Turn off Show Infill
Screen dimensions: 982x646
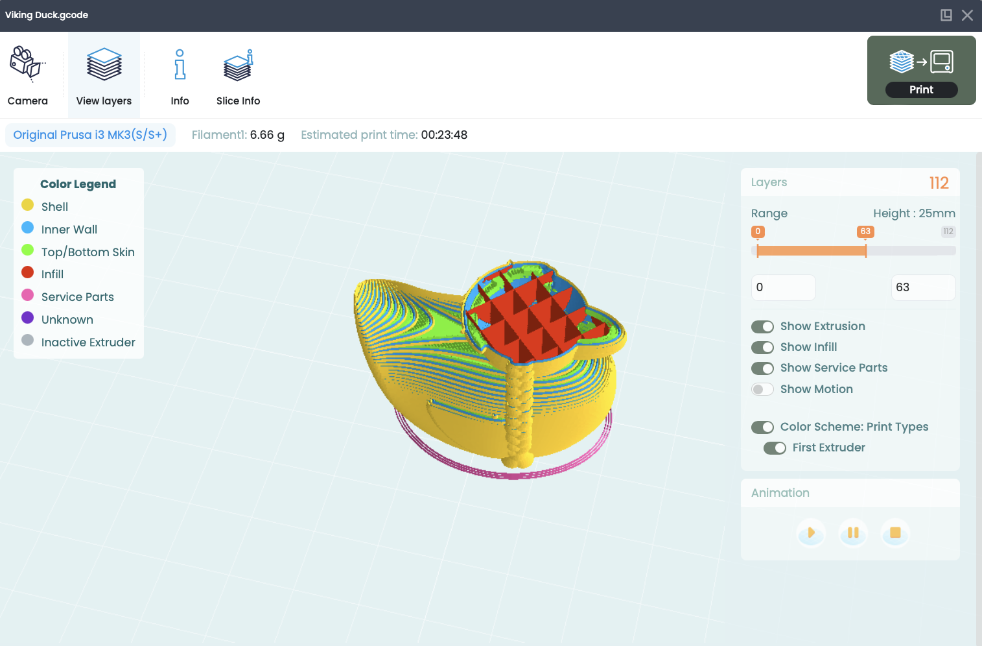pyautogui.click(x=763, y=347)
